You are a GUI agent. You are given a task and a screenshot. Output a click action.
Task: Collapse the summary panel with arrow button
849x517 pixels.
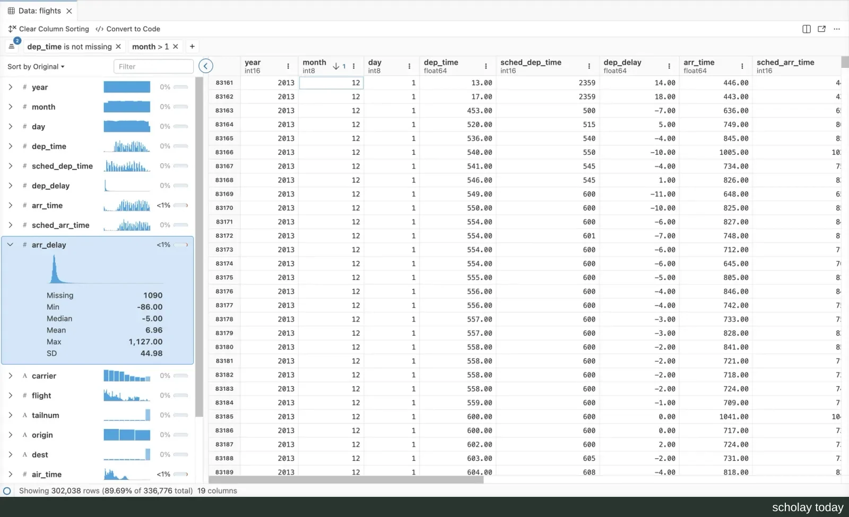[x=206, y=66]
